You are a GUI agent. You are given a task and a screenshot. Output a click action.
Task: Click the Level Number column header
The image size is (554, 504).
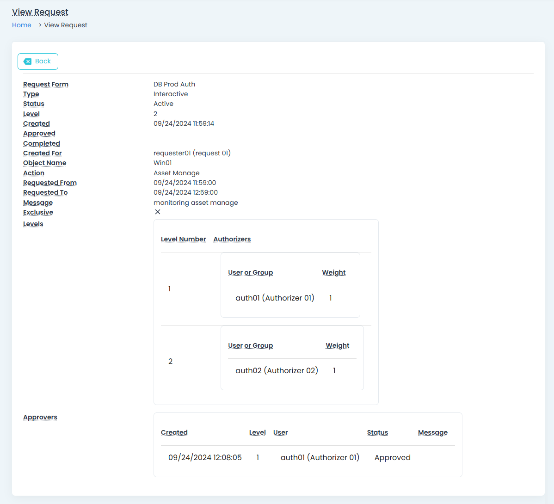(x=183, y=239)
